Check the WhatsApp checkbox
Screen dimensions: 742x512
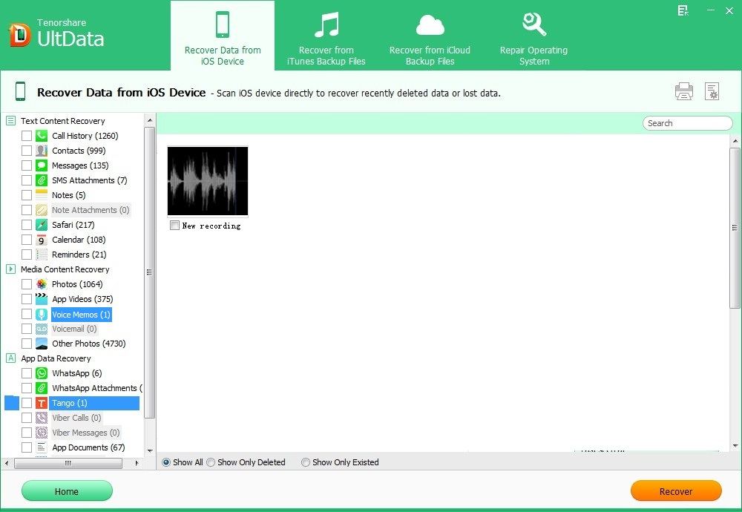click(x=27, y=373)
